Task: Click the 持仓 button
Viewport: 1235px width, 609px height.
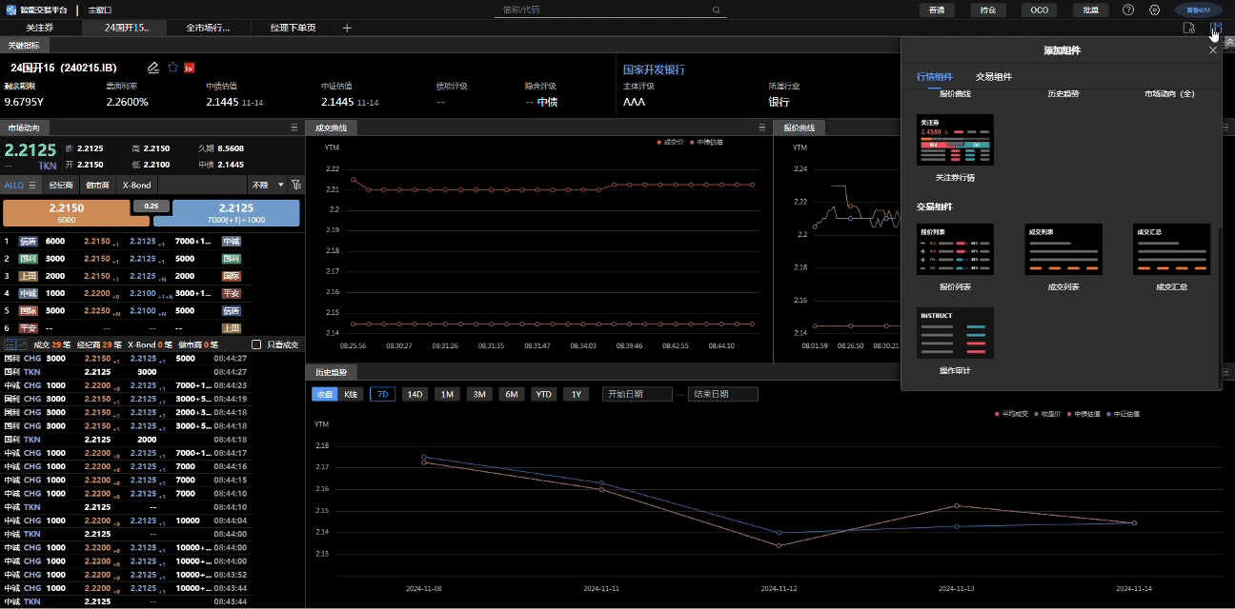Action: 988,10
